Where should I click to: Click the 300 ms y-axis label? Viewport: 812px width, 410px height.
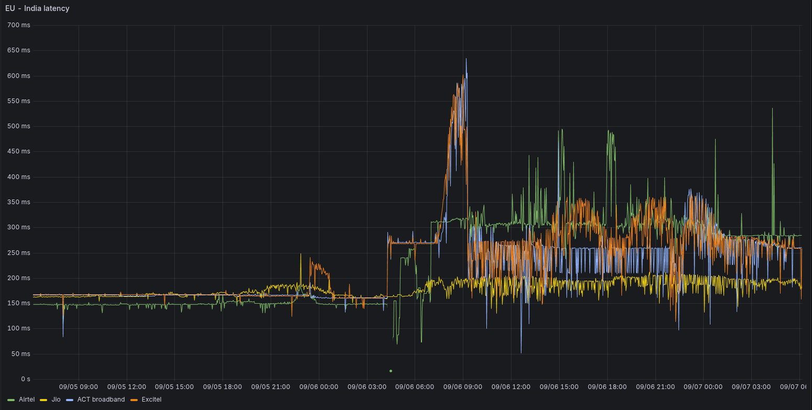coord(18,227)
